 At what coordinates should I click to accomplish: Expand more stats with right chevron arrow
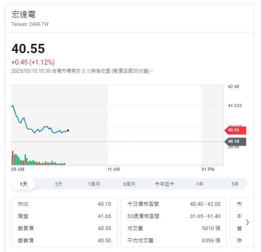248,222
